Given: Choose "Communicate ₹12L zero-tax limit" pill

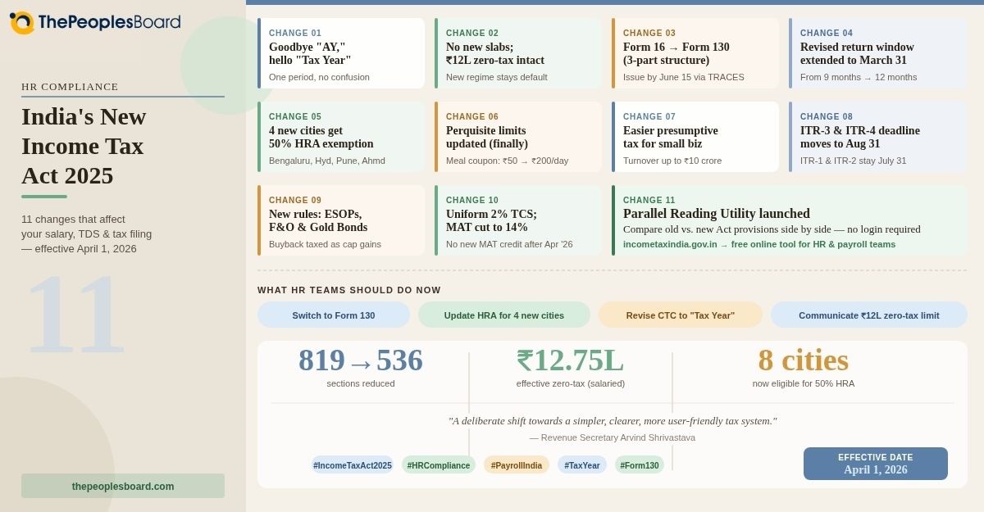Looking at the screenshot, I should pos(869,315).
